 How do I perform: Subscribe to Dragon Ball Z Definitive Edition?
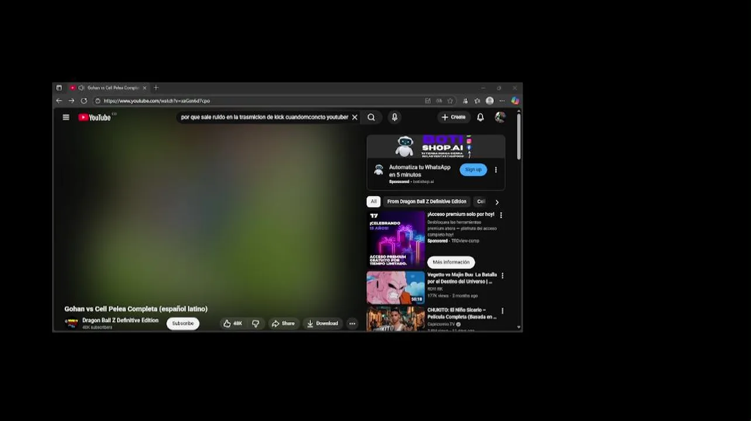pyautogui.click(x=183, y=323)
